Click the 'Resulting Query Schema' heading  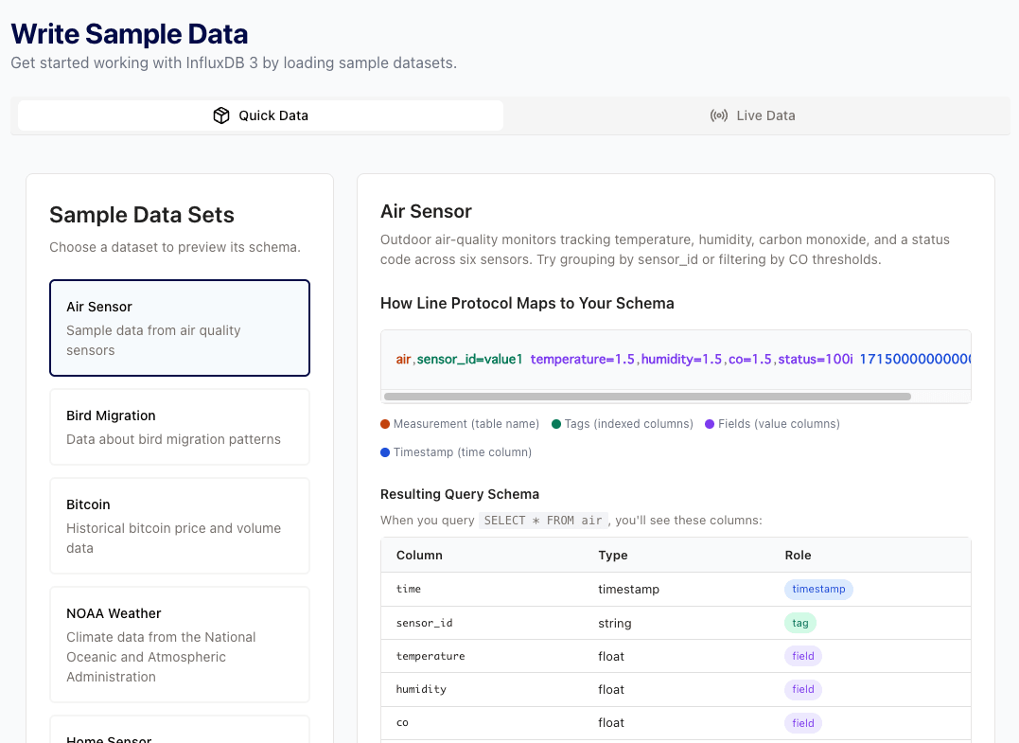(460, 494)
